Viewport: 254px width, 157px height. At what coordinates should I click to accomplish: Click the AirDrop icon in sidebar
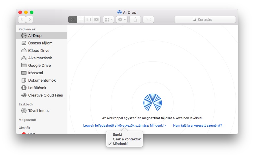pos(24,36)
